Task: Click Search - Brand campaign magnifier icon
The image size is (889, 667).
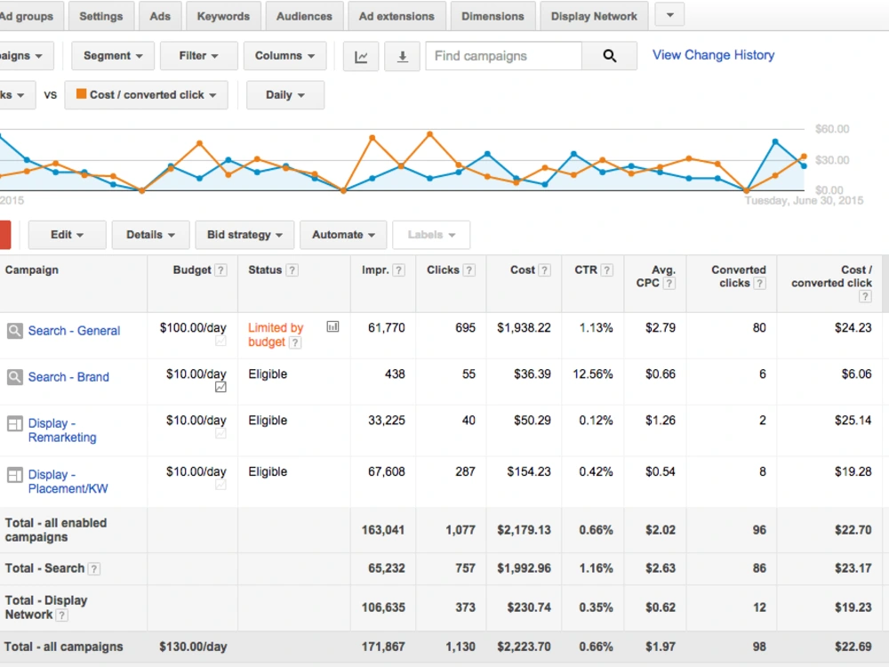Action: coord(15,377)
